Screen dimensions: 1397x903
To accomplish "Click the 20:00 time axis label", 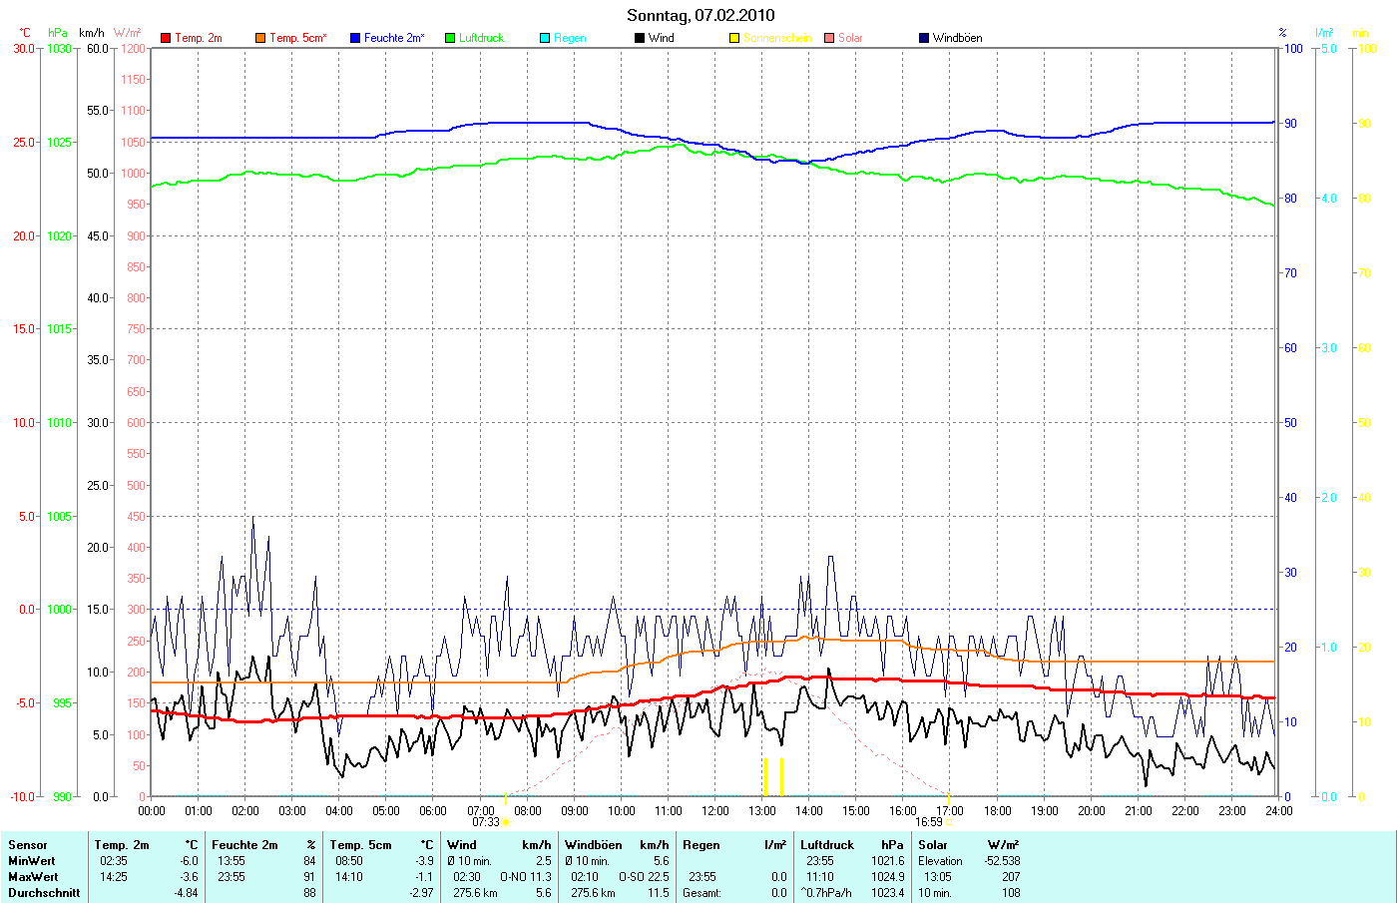I will (1092, 810).
